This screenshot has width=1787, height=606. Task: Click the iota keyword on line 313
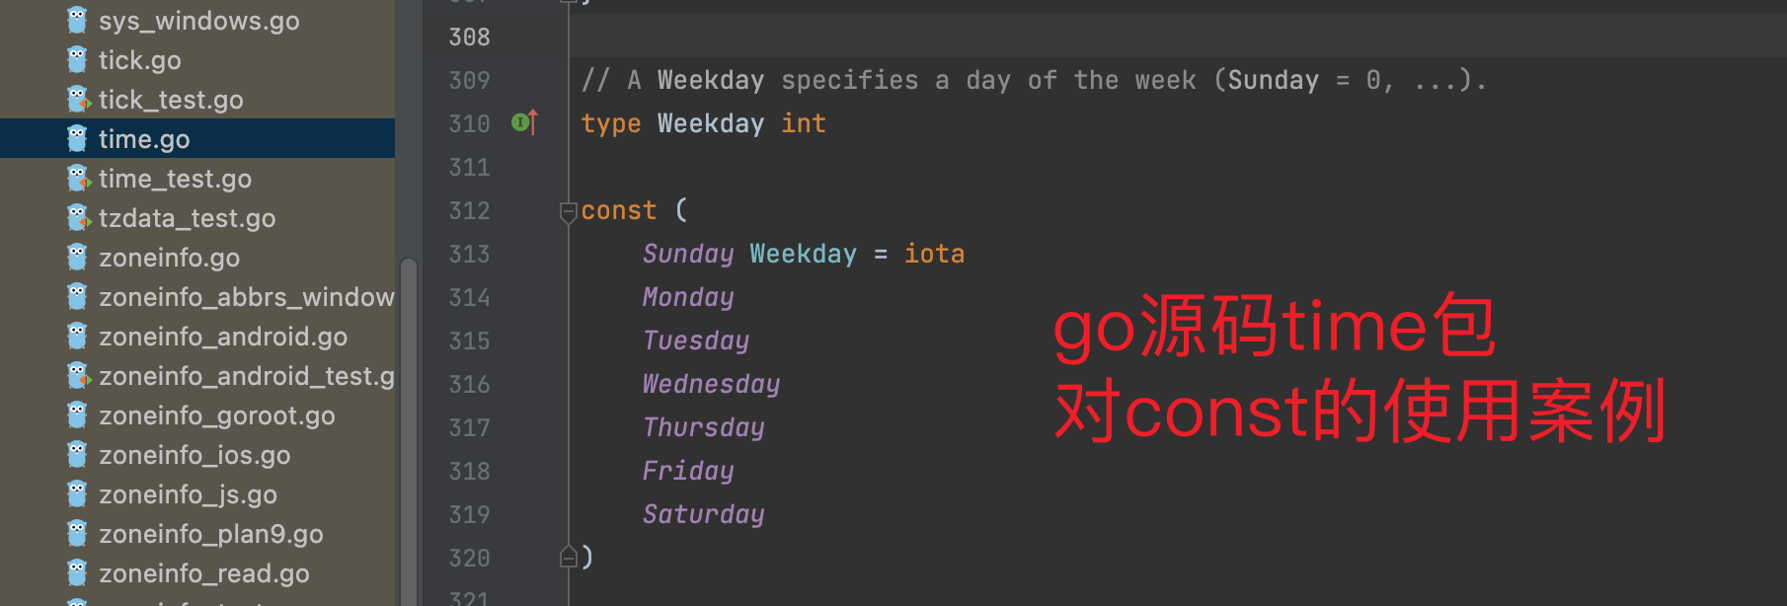(x=934, y=254)
